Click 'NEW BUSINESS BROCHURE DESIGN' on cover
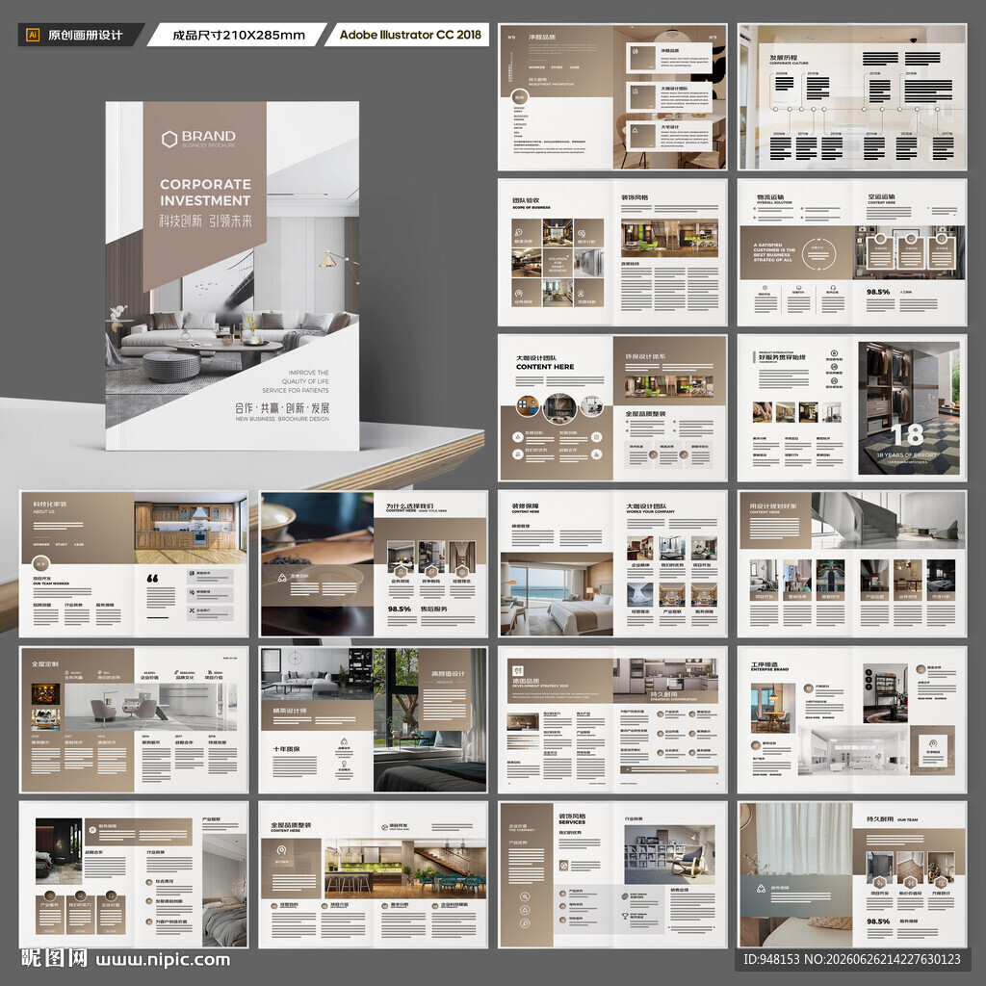This screenshot has width=986, height=986. tap(282, 419)
